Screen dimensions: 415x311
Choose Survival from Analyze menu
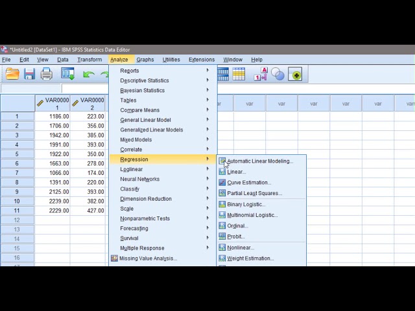pyautogui.click(x=163, y=238)
